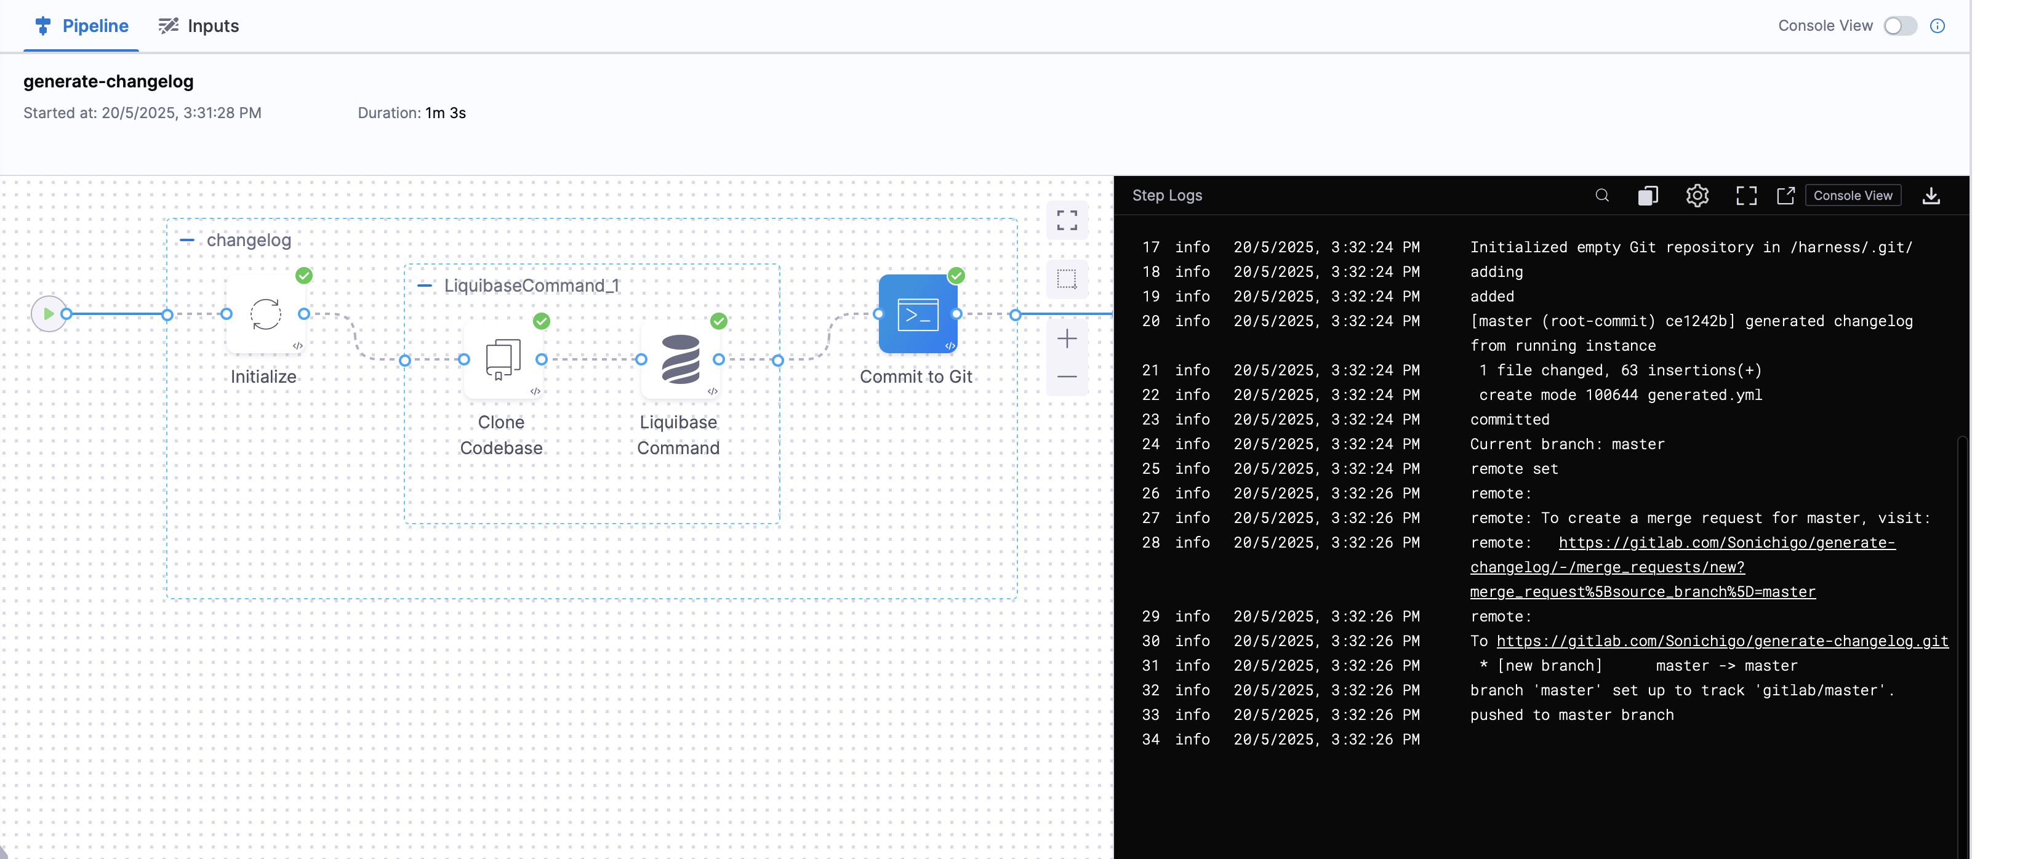This screenshot has width=2020, height=859.
Task: Open step log settings gear
Action: (1697, 195)
